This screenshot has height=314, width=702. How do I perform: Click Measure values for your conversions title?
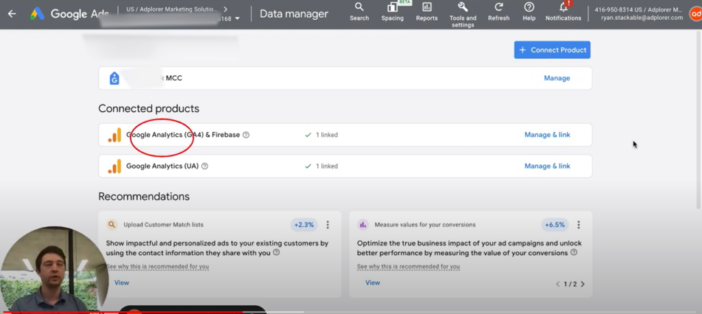point(425,224)
